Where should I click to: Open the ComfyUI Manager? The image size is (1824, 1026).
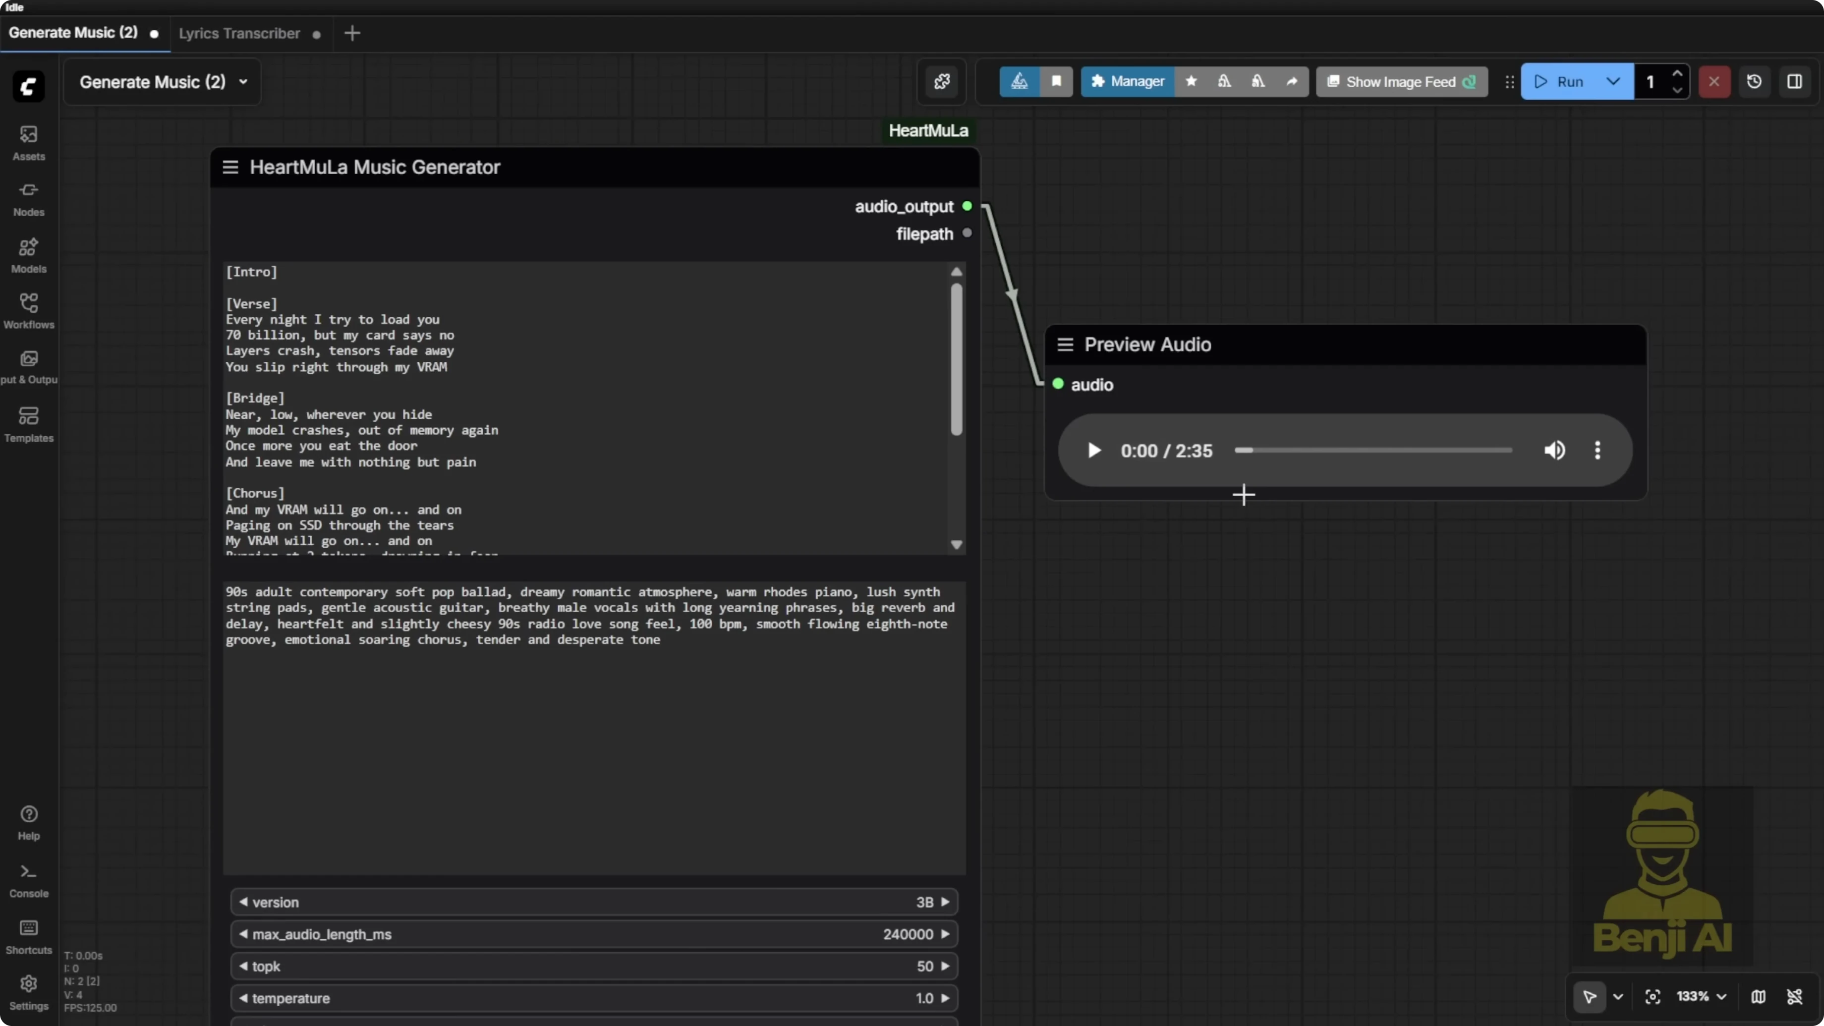tap(1127, 81)
